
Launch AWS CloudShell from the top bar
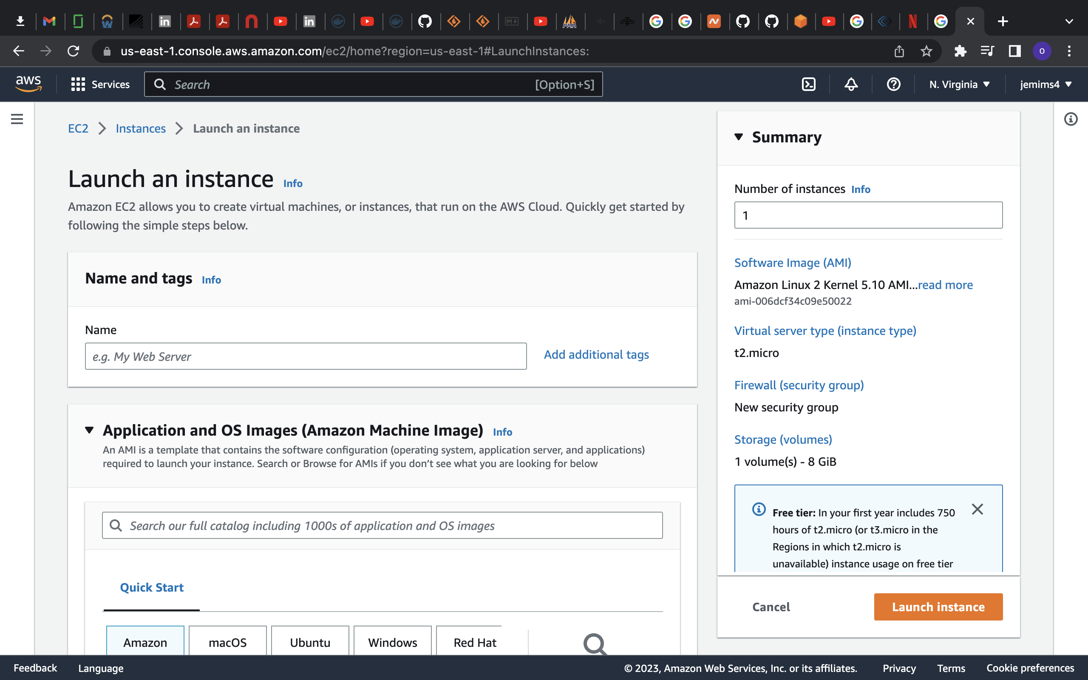click(x=808, y=84)
